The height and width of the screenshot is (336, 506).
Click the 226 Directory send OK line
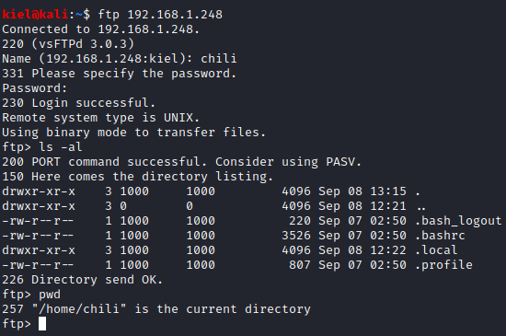82,280
